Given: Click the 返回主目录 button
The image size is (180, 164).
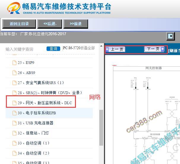Looking at the screenshot, I should (19, 24).
